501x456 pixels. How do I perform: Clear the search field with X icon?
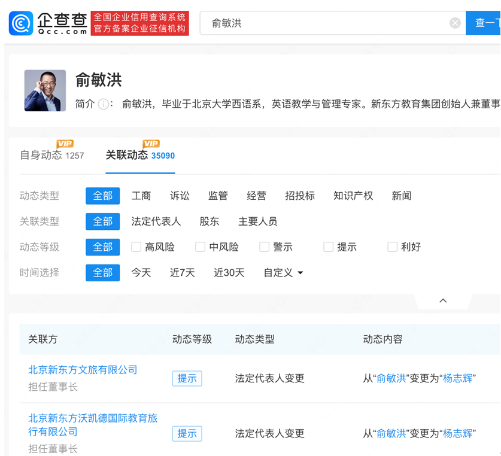click(x=455, y=23)
